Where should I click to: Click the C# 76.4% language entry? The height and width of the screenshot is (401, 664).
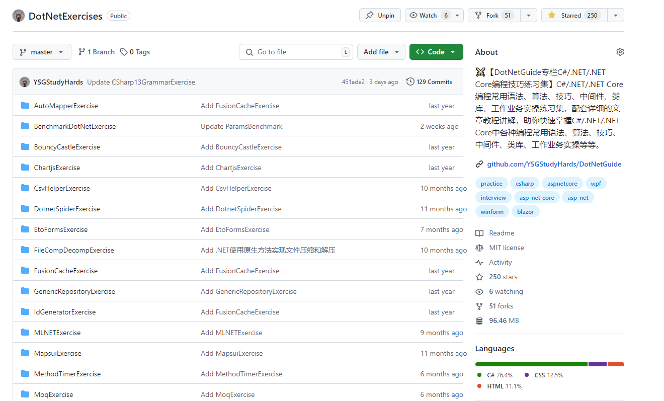pos(495,375)
